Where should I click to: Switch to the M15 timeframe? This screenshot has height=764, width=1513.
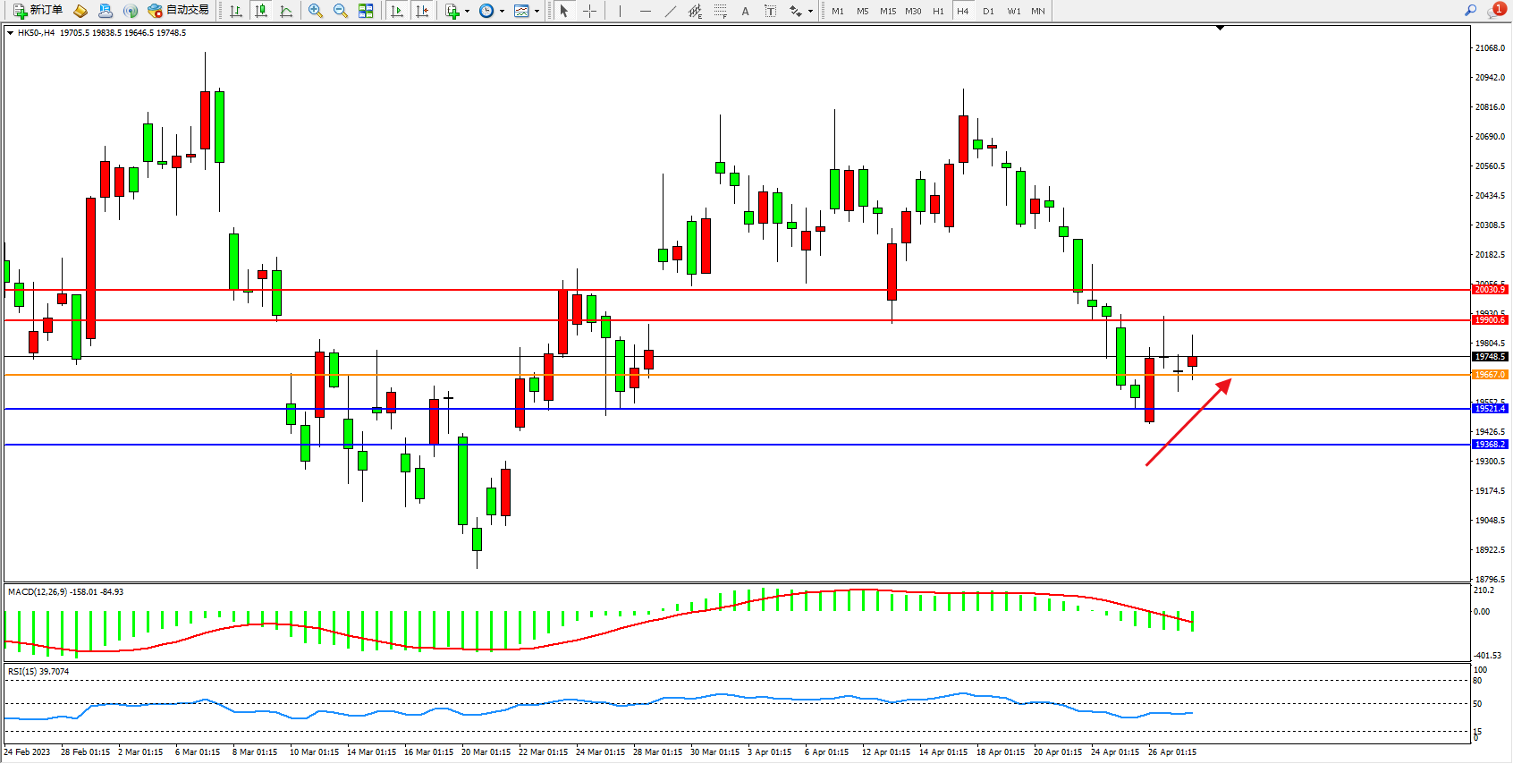coord(887,11)
